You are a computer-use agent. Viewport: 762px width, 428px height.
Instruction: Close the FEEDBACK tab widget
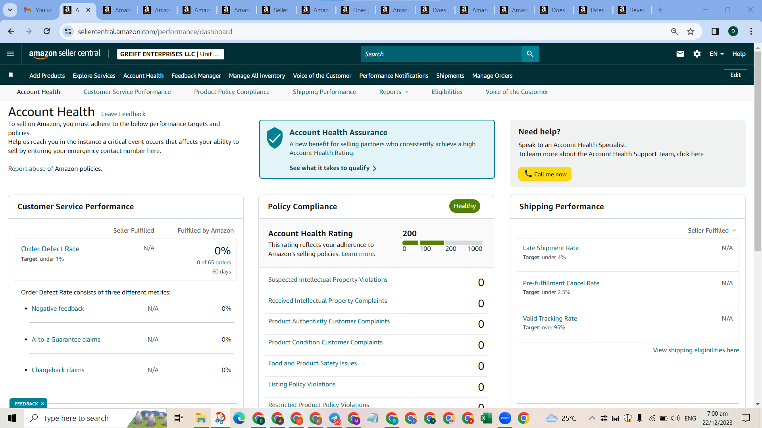tap(42, 403)
